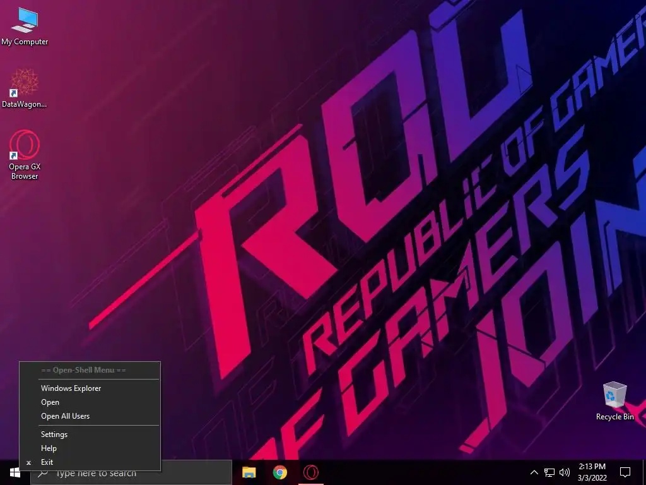Select the Opera GX Browser desktop shortcut
The height and width of the screenshot is (485, 646).
(x=25, y=155)
